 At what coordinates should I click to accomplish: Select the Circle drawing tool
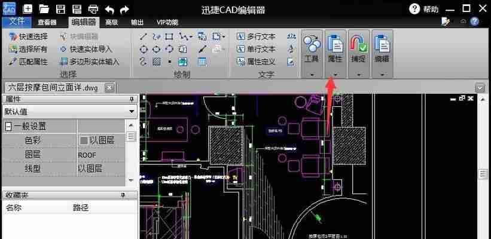[x=143, y=49]
